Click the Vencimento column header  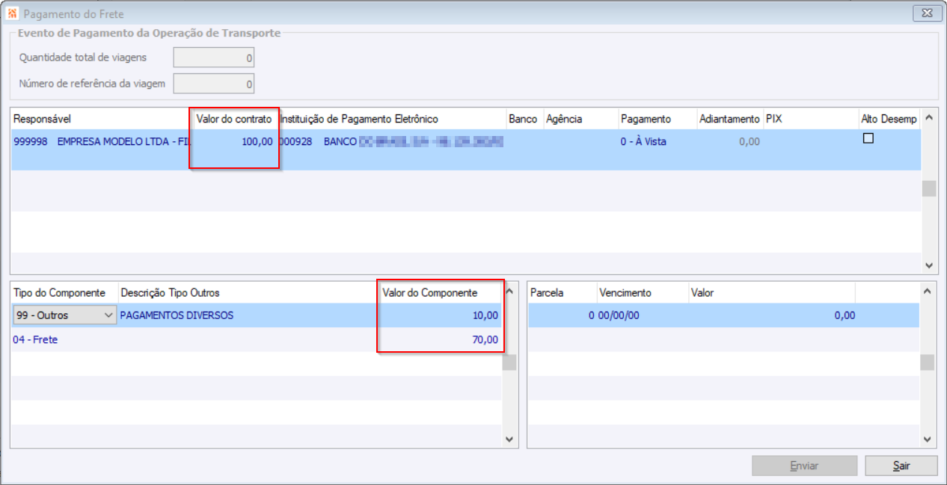[642, 293]
